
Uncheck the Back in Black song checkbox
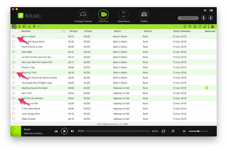[14, 36]
